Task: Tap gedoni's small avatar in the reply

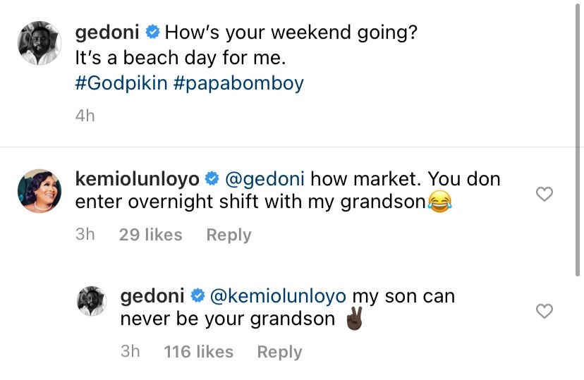Action: 92,302
